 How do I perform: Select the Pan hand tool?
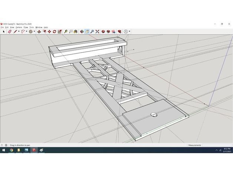(x=87, y=32)
